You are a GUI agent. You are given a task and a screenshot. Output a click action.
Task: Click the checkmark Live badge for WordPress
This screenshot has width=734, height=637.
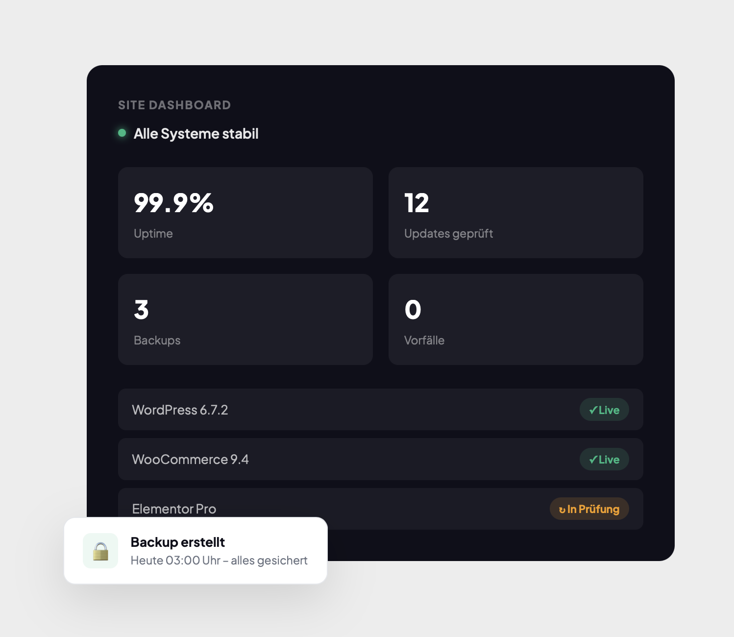604,410
